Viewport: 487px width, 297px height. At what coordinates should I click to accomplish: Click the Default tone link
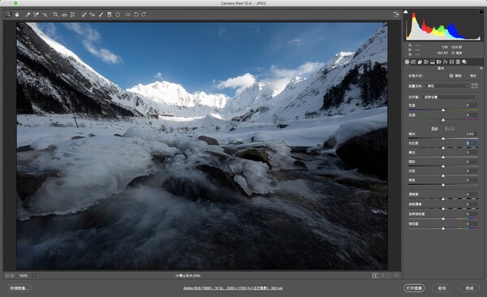pyautogui.click(x=450, y=128)
